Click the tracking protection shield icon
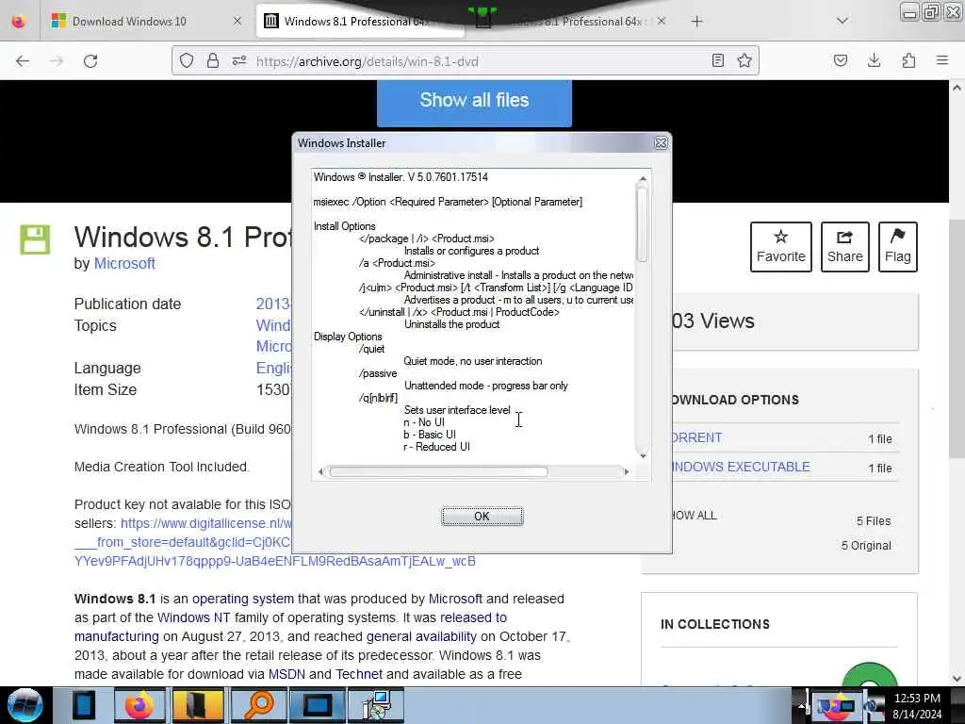The image size is (965, 724). [187, 60]
